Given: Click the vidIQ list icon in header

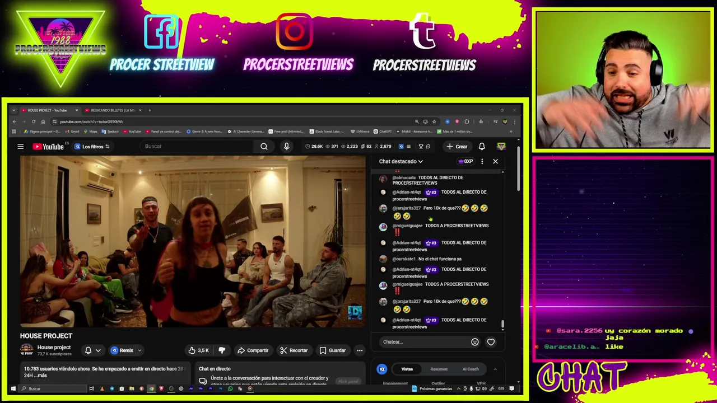Looking at the screenshot, I should tap(408, 147).
